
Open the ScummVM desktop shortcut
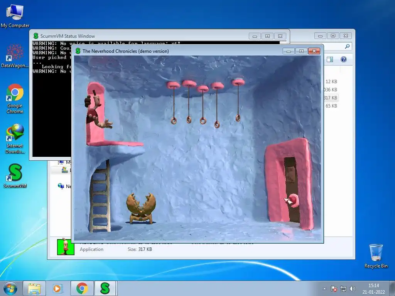pyautogui.click(x=15, y=176)
